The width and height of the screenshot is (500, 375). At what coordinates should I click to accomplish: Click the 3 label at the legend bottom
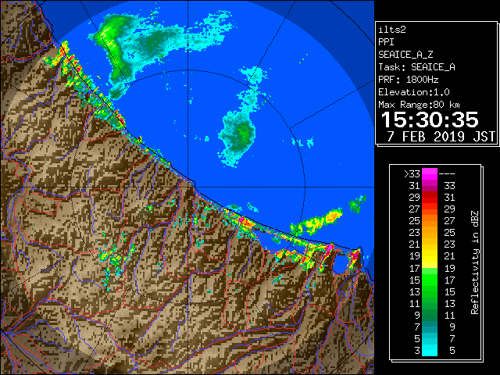417,351
